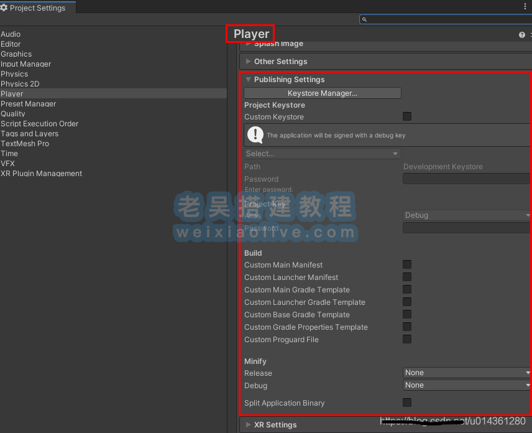Open the Release Minify dropdown

tap(466, 372)
